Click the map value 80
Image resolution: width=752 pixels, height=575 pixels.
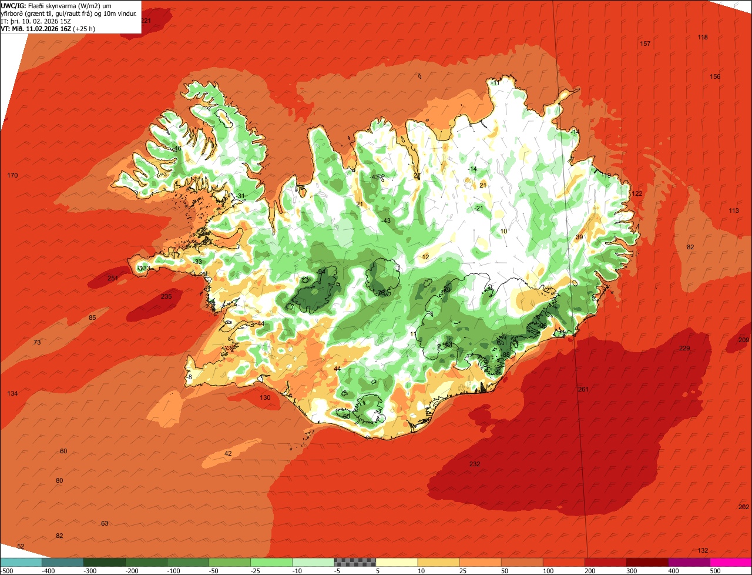59,480
